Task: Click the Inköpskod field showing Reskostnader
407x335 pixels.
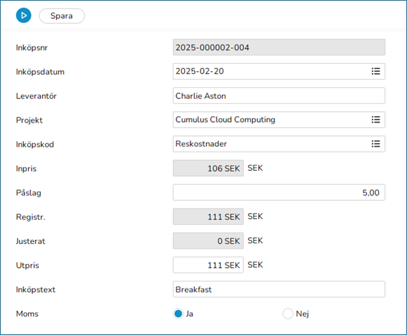Action: point(268,143)
